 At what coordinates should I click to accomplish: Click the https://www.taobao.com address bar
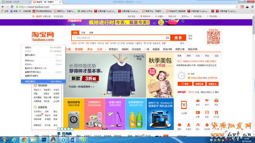(x=125, y=7)
